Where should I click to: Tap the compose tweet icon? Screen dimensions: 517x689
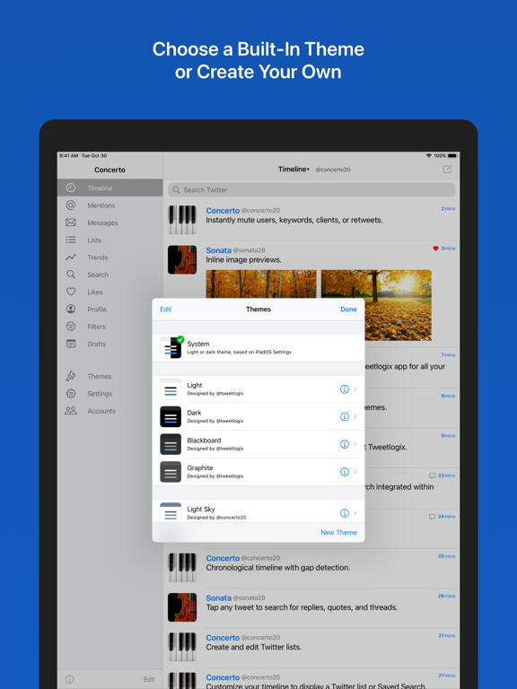[447, 170]
